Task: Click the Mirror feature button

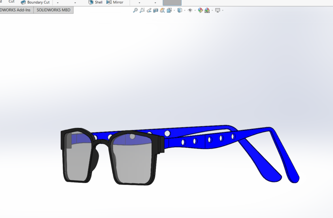Action: pos(115,2)
